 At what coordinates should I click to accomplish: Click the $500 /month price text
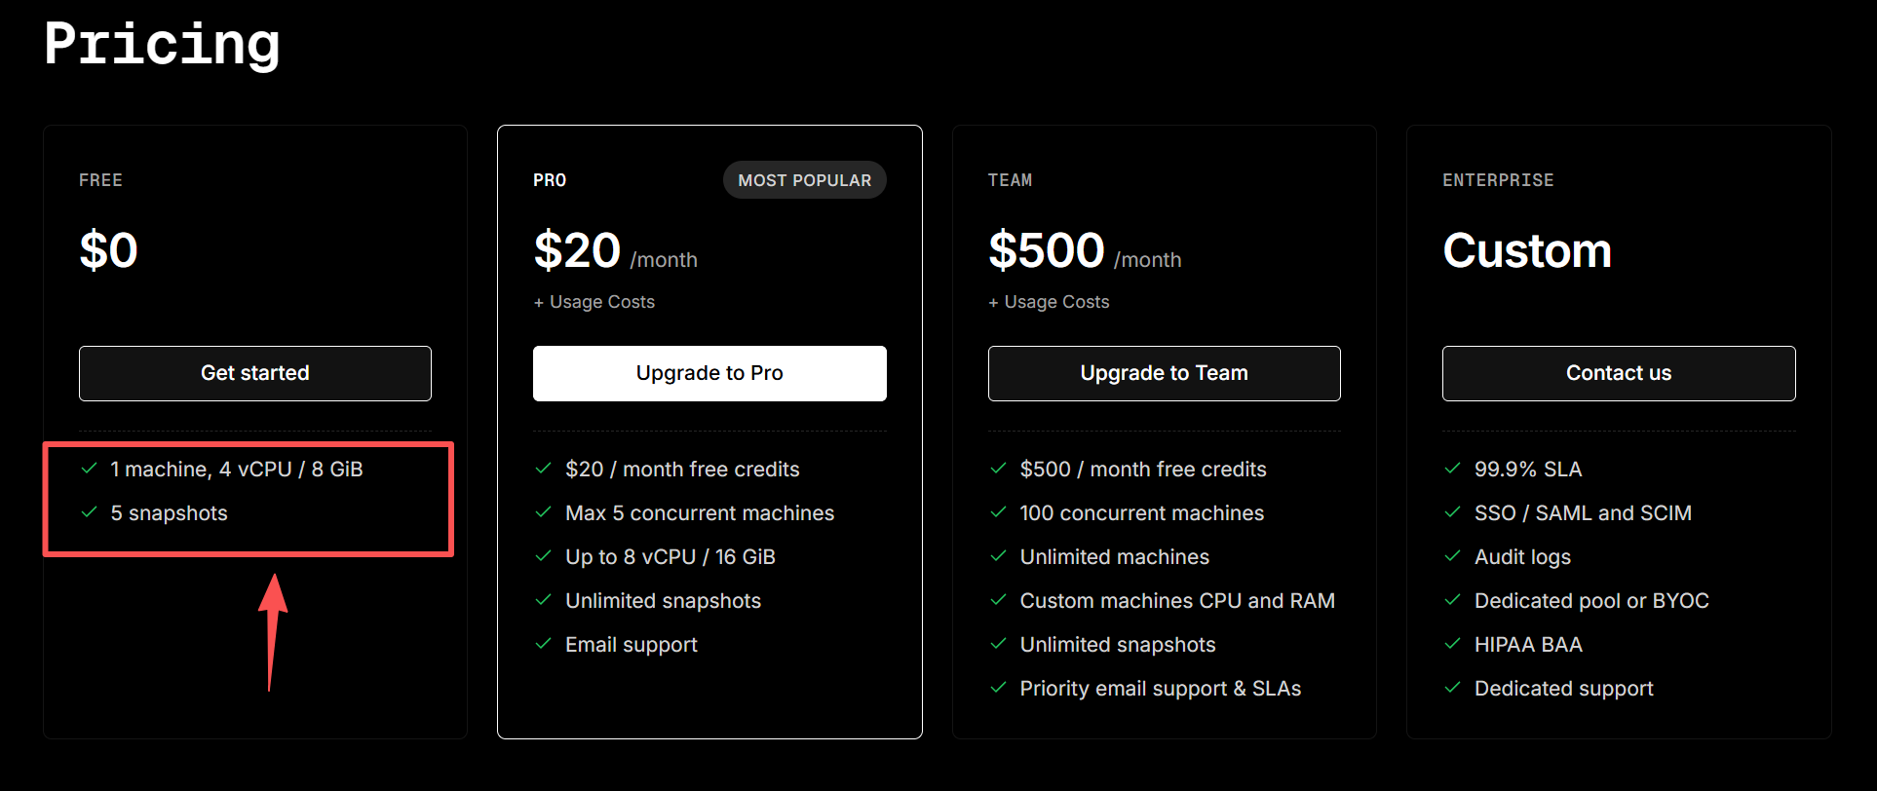point(1085,251)
